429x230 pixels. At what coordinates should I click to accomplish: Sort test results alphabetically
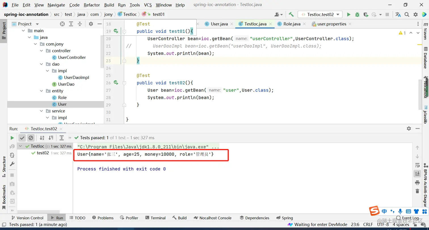[42, 138]
